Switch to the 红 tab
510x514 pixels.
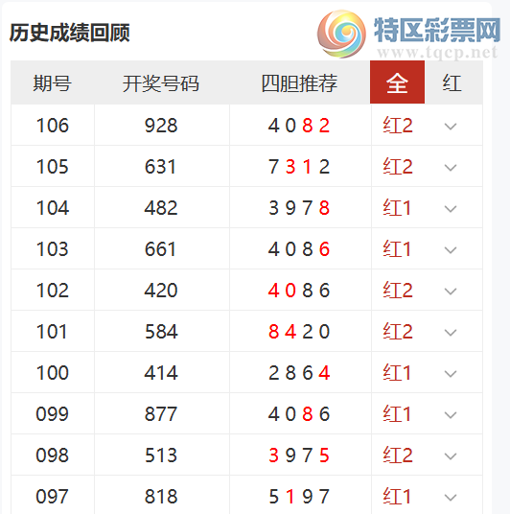pos(452,82)
